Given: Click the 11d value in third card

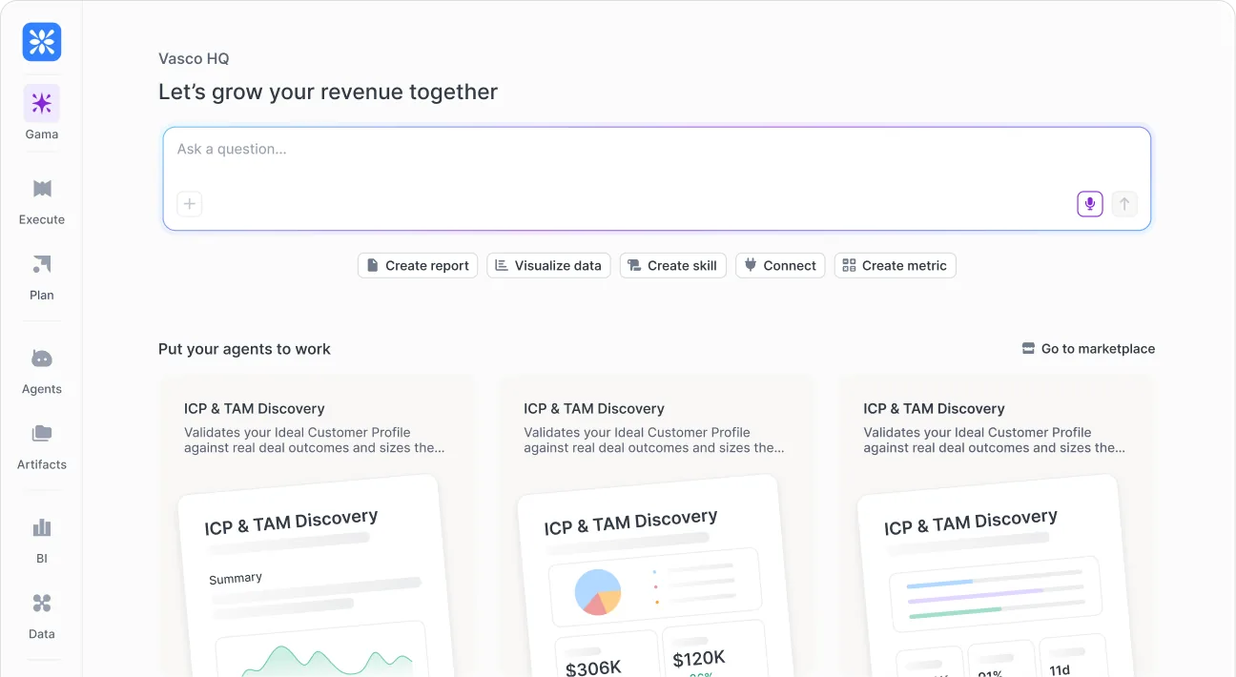Looking at the screenshot, I should point(1060,669).
